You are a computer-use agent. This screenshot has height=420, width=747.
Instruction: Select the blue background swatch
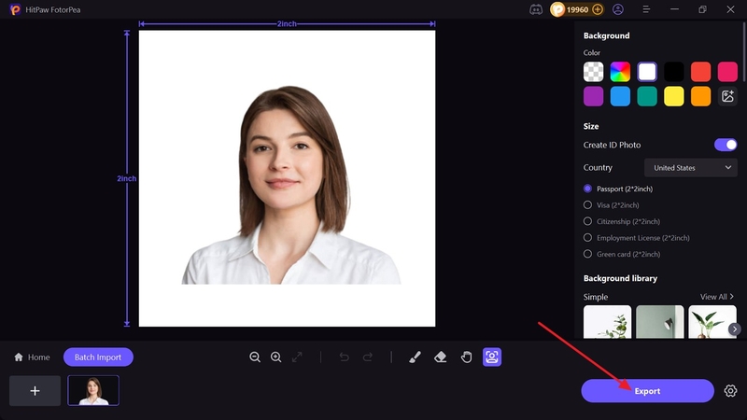click(620, 96)
